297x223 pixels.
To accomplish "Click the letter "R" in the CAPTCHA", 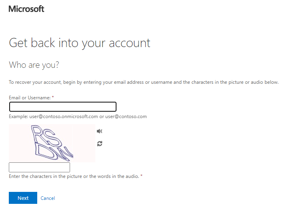I will point(38,134).
